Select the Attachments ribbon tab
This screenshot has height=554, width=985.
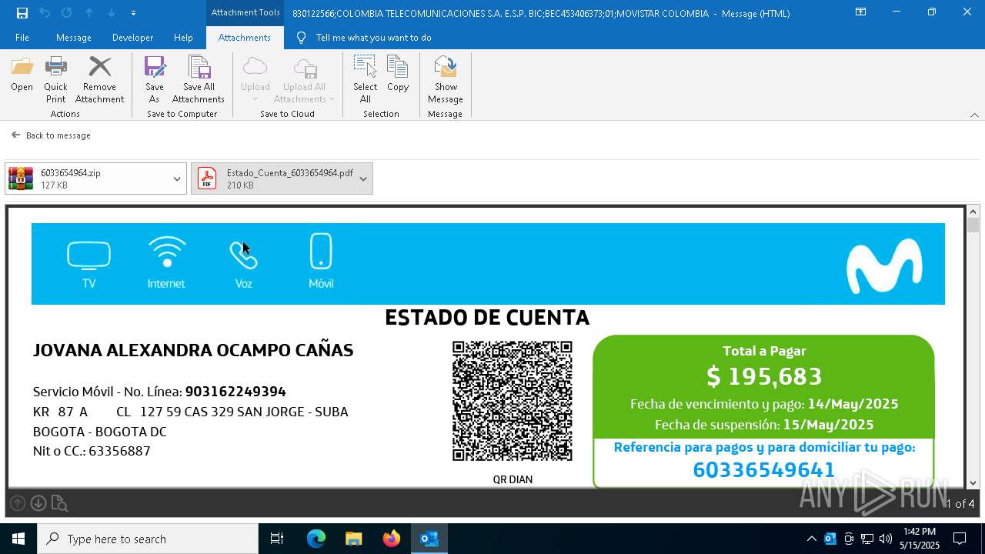pyautogui.click(x=244, y=38)
